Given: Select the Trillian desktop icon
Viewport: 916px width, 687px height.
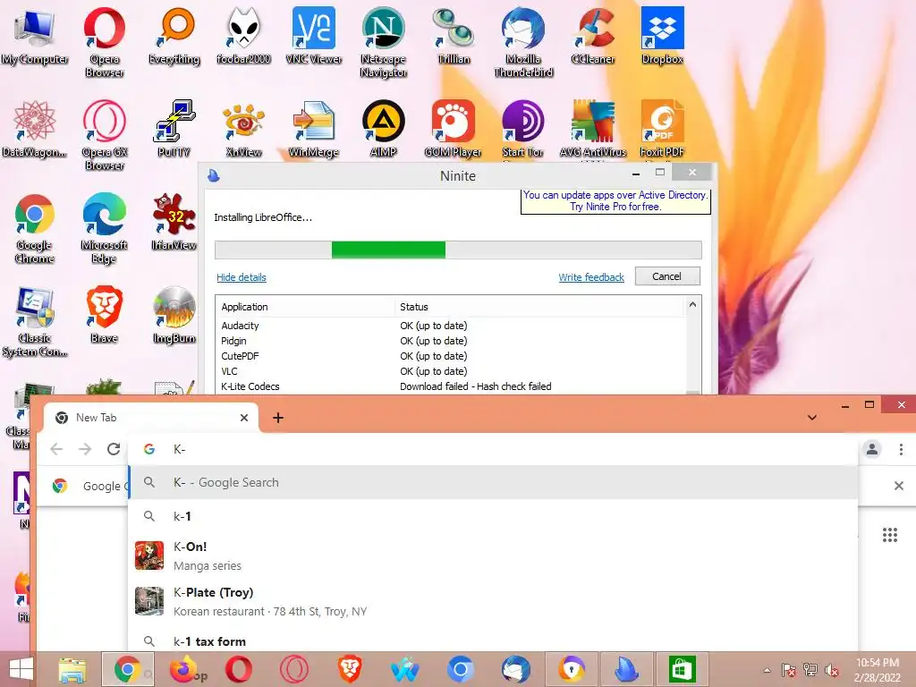Looking at the screenshot, I should click(454, 36).
